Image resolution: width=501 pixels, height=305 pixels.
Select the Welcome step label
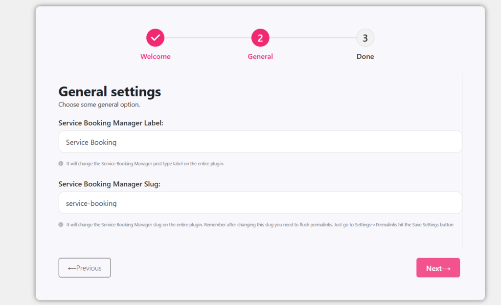[155, 56]
